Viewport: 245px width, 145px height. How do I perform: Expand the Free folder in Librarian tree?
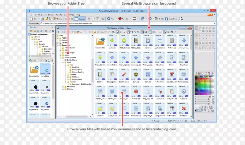pyautogui.click(x=35, y=42)
